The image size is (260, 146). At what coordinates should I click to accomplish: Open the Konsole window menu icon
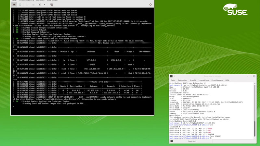pyautogui.click(x=171, y=76)
